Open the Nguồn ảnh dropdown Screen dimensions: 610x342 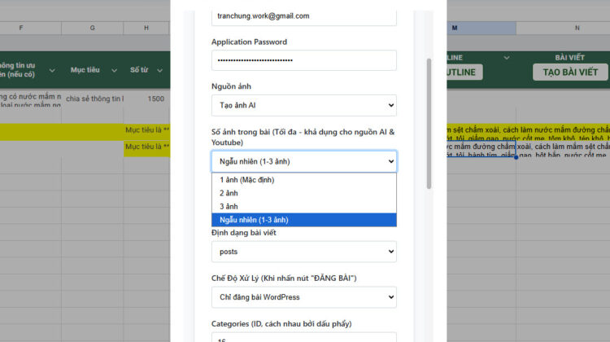[303, 106]
